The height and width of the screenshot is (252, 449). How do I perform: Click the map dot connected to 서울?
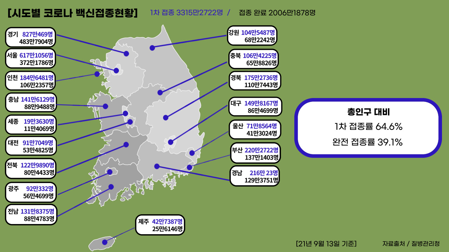(x=116, y=71)
